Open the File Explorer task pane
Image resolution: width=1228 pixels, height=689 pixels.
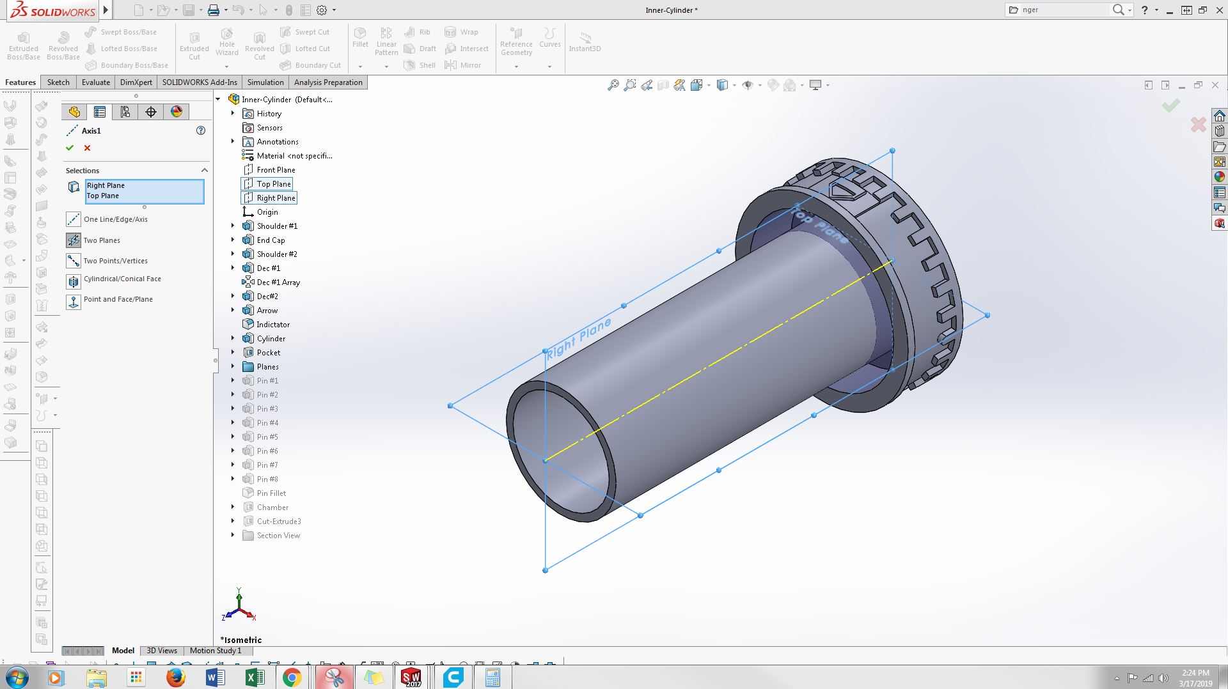coord(1220,146)
